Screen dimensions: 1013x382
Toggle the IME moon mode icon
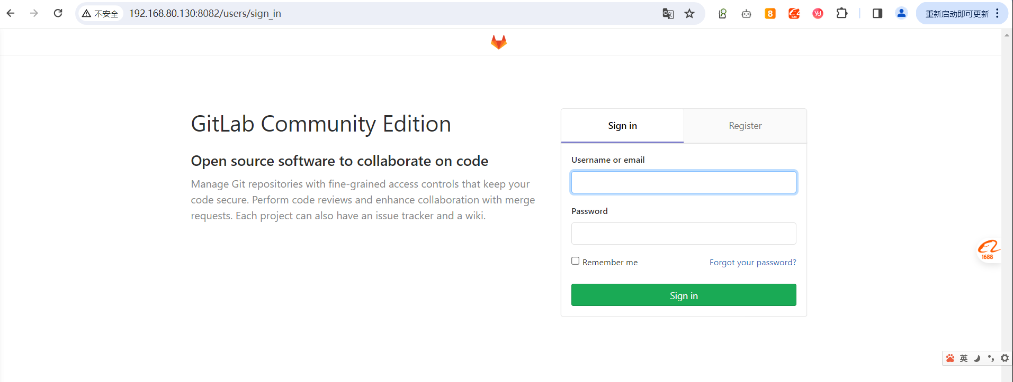pos(977,358)
